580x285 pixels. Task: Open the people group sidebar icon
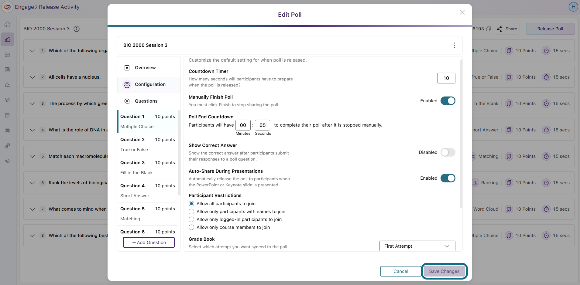point(7,100)
